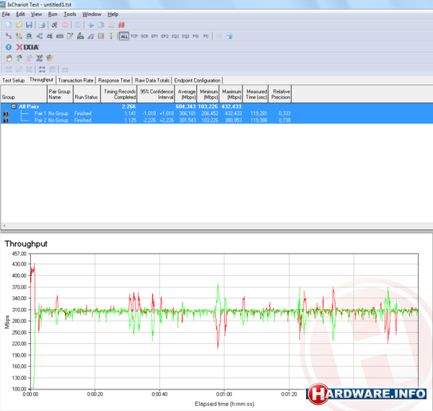
Task: Click the Run Status column header
Action: click(87, 94)
